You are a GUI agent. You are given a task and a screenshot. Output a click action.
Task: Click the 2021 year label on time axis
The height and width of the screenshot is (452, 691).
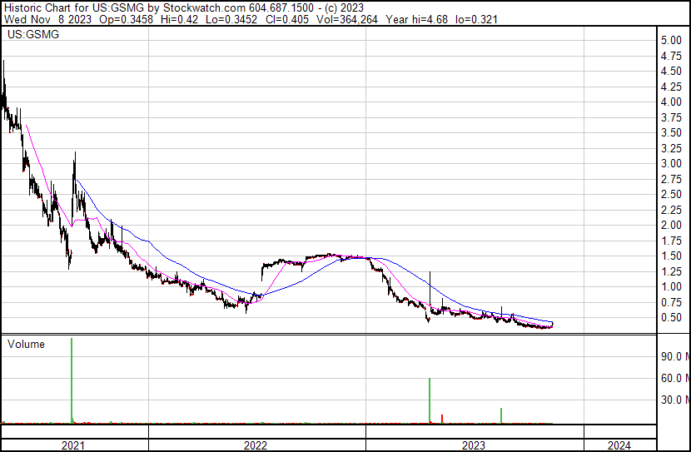click(74, 445)
